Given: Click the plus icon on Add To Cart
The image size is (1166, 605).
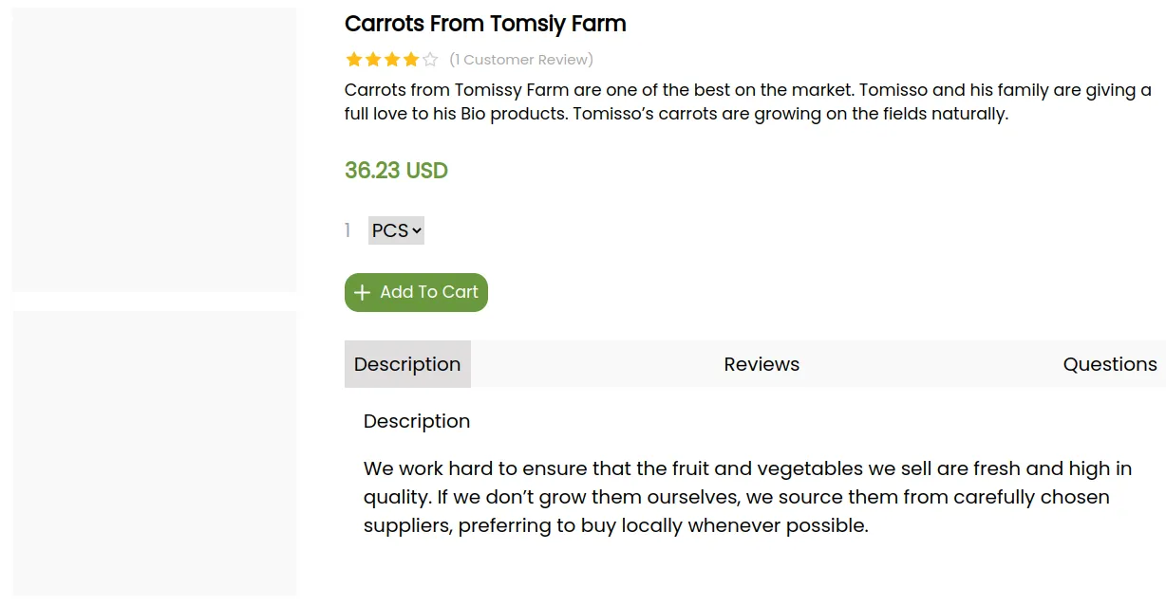Looking at the screenshot, I should pos(362,292).
